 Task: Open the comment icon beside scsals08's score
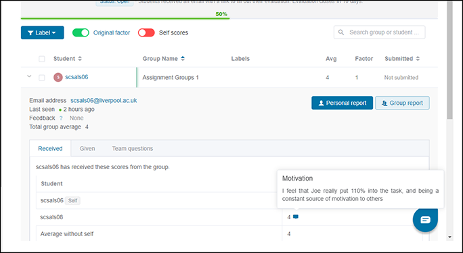296,217
